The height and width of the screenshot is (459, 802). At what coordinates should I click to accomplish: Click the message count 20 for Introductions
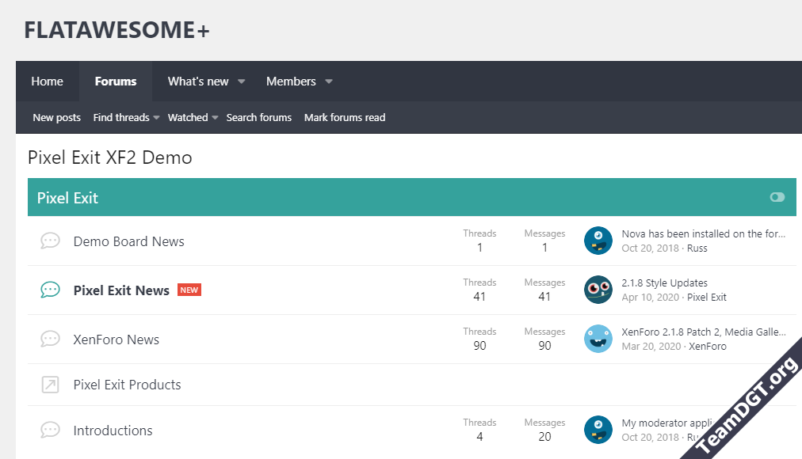tap(544, 437)
